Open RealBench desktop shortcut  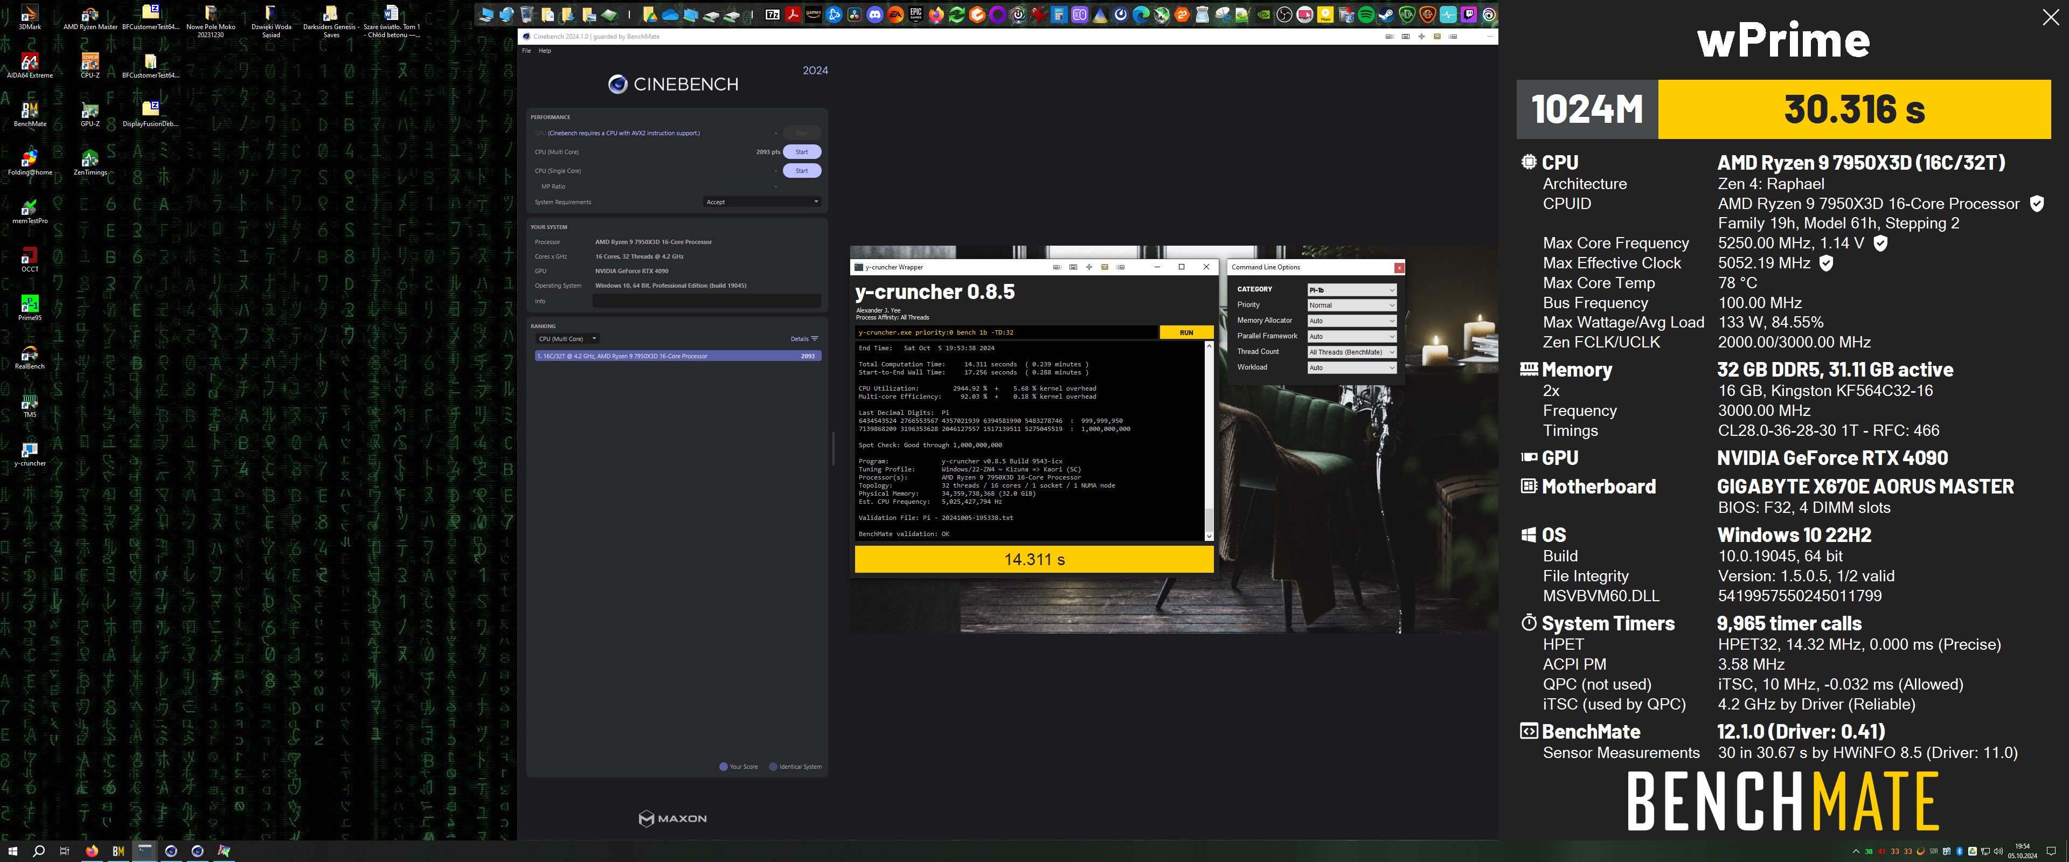coord(30,356)
